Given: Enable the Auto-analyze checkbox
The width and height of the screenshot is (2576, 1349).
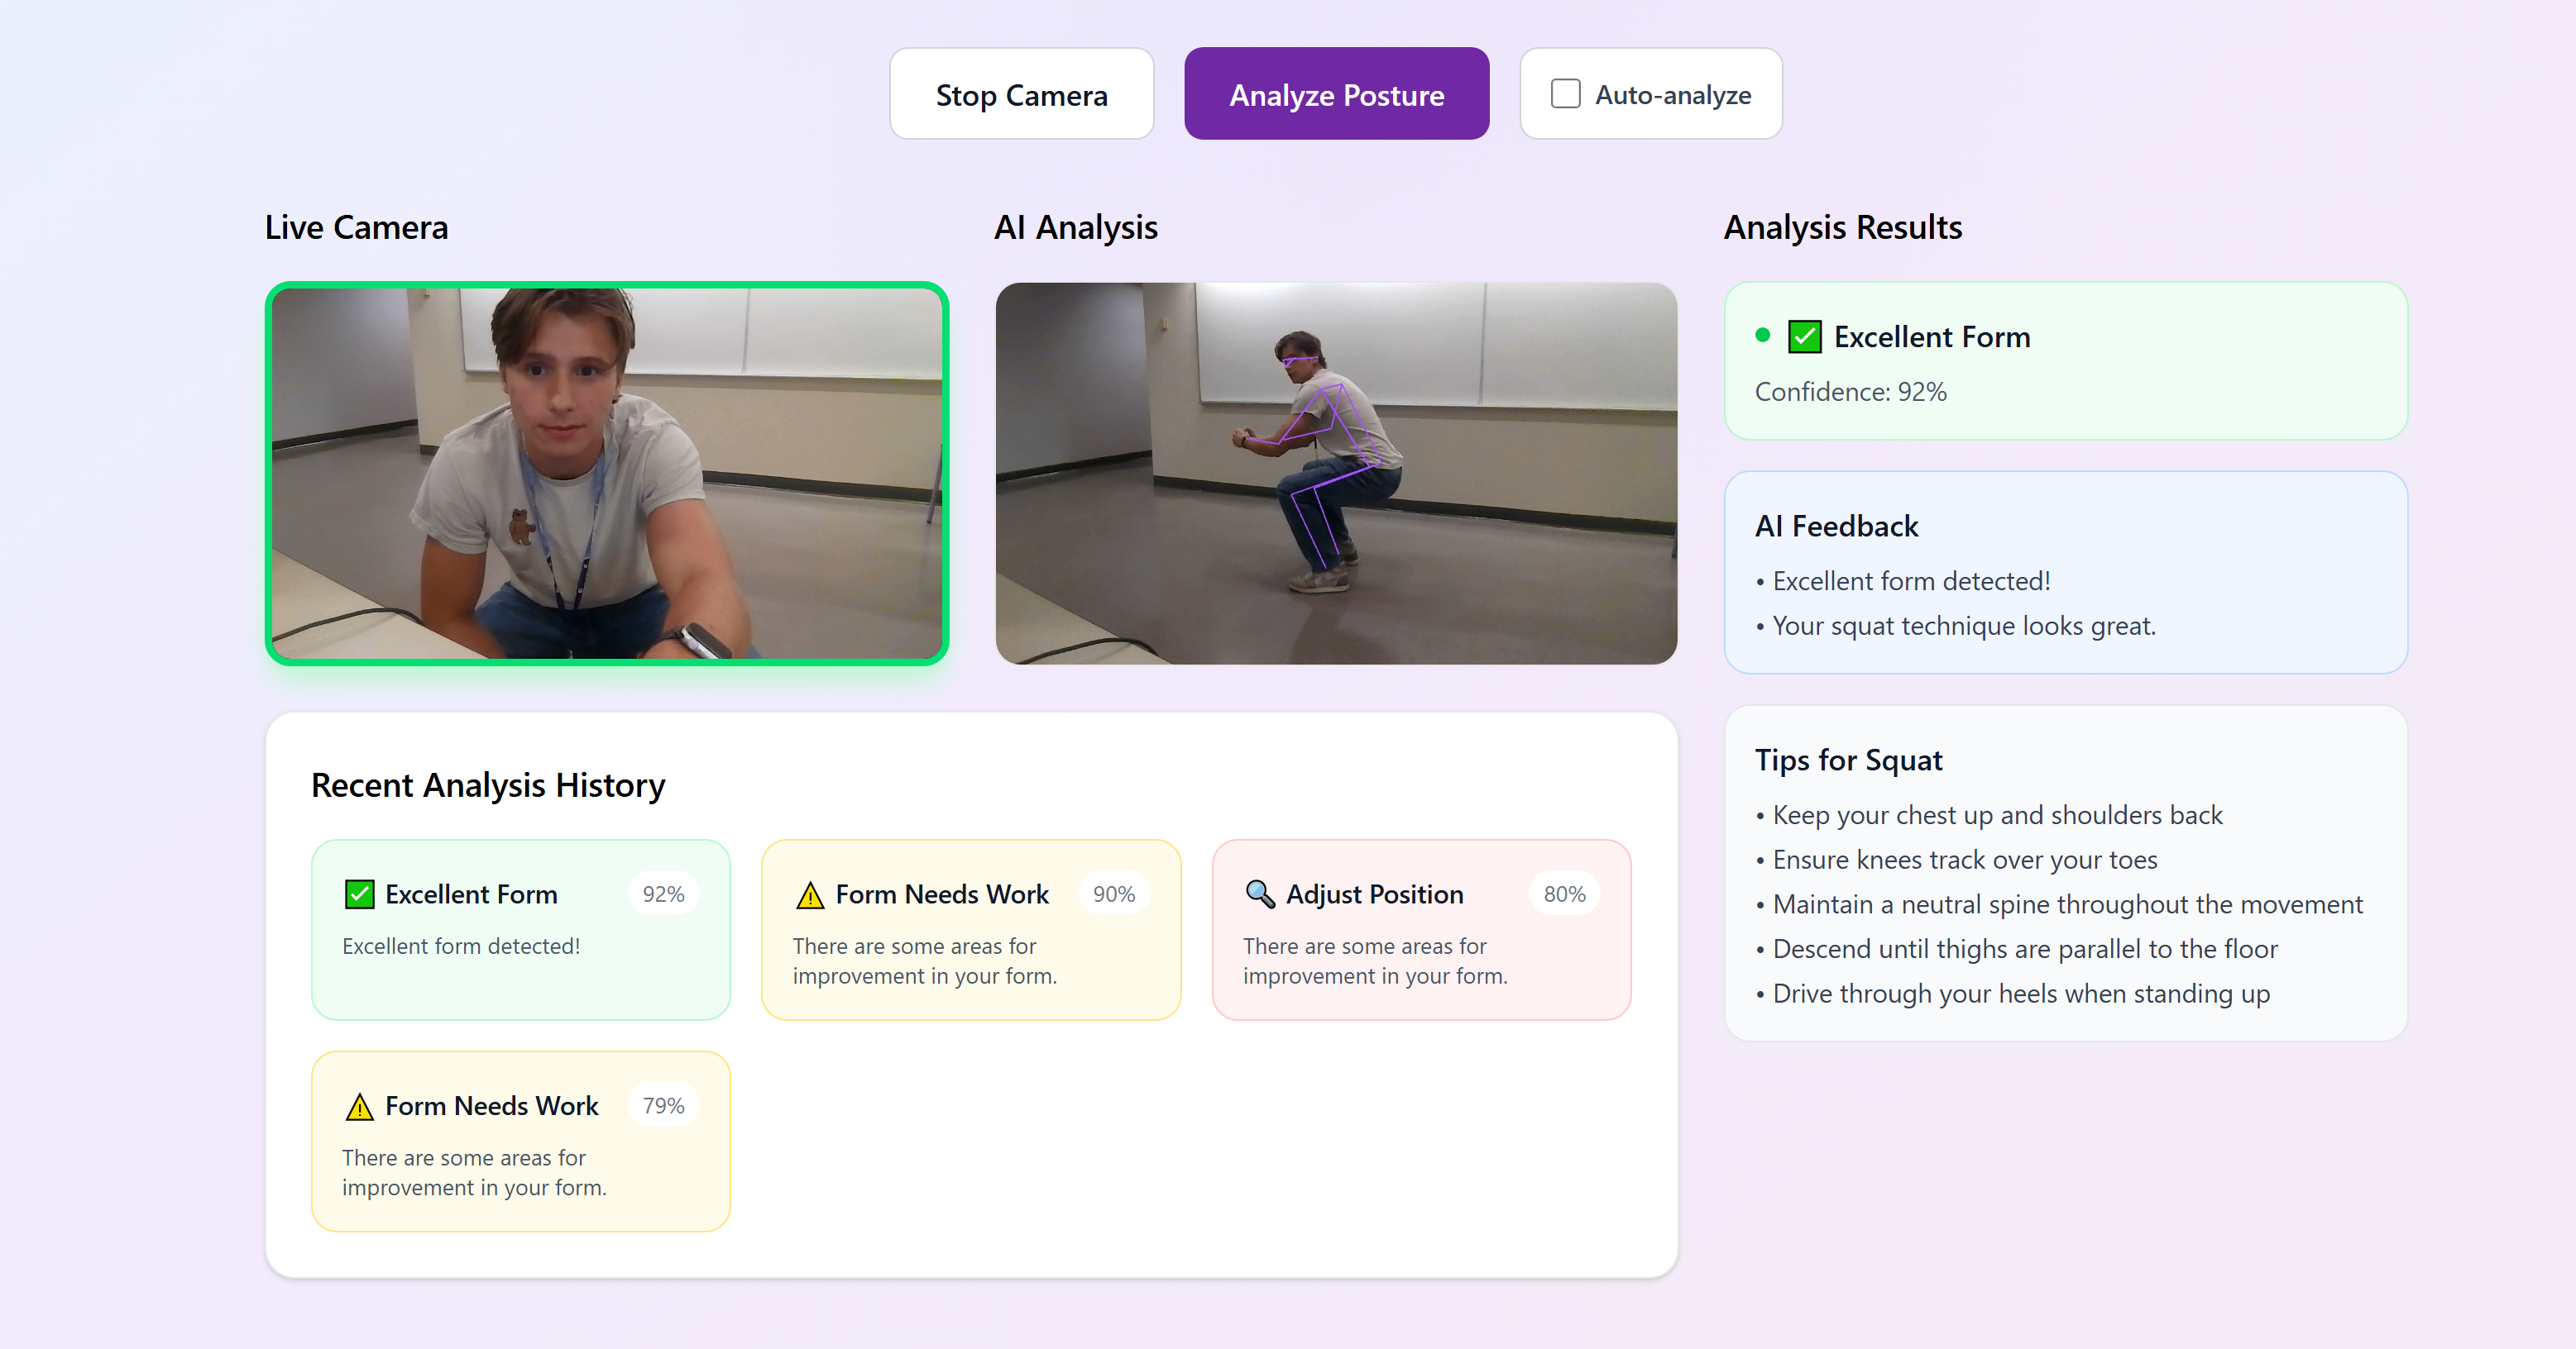Looking at the screenshot, I should [x=1565, y=94].
